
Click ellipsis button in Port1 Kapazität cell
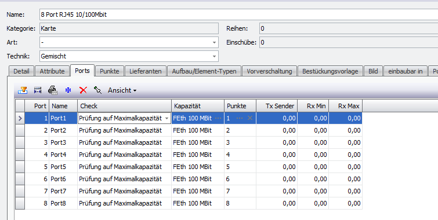pyautogui.click(x=218, y=118)
